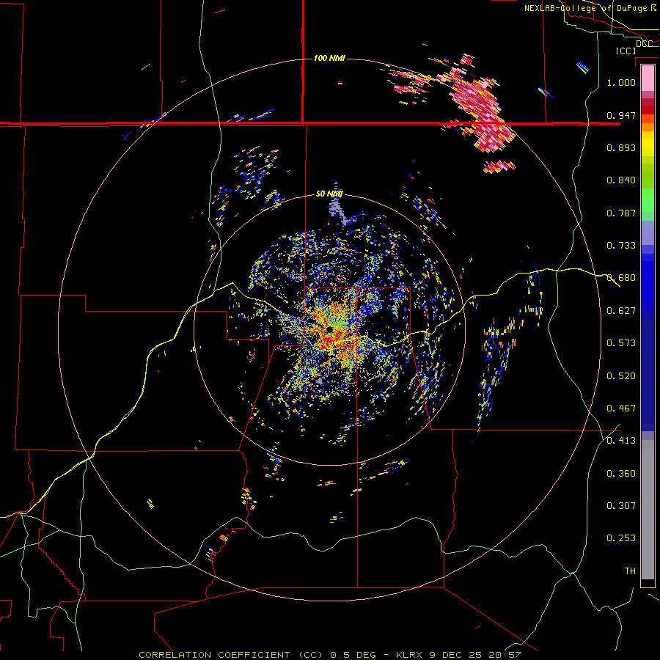This screenshot has width=660, height=660.
Task: Click the NEXLAB-College of DuPage label
Action: click(590, 8)
